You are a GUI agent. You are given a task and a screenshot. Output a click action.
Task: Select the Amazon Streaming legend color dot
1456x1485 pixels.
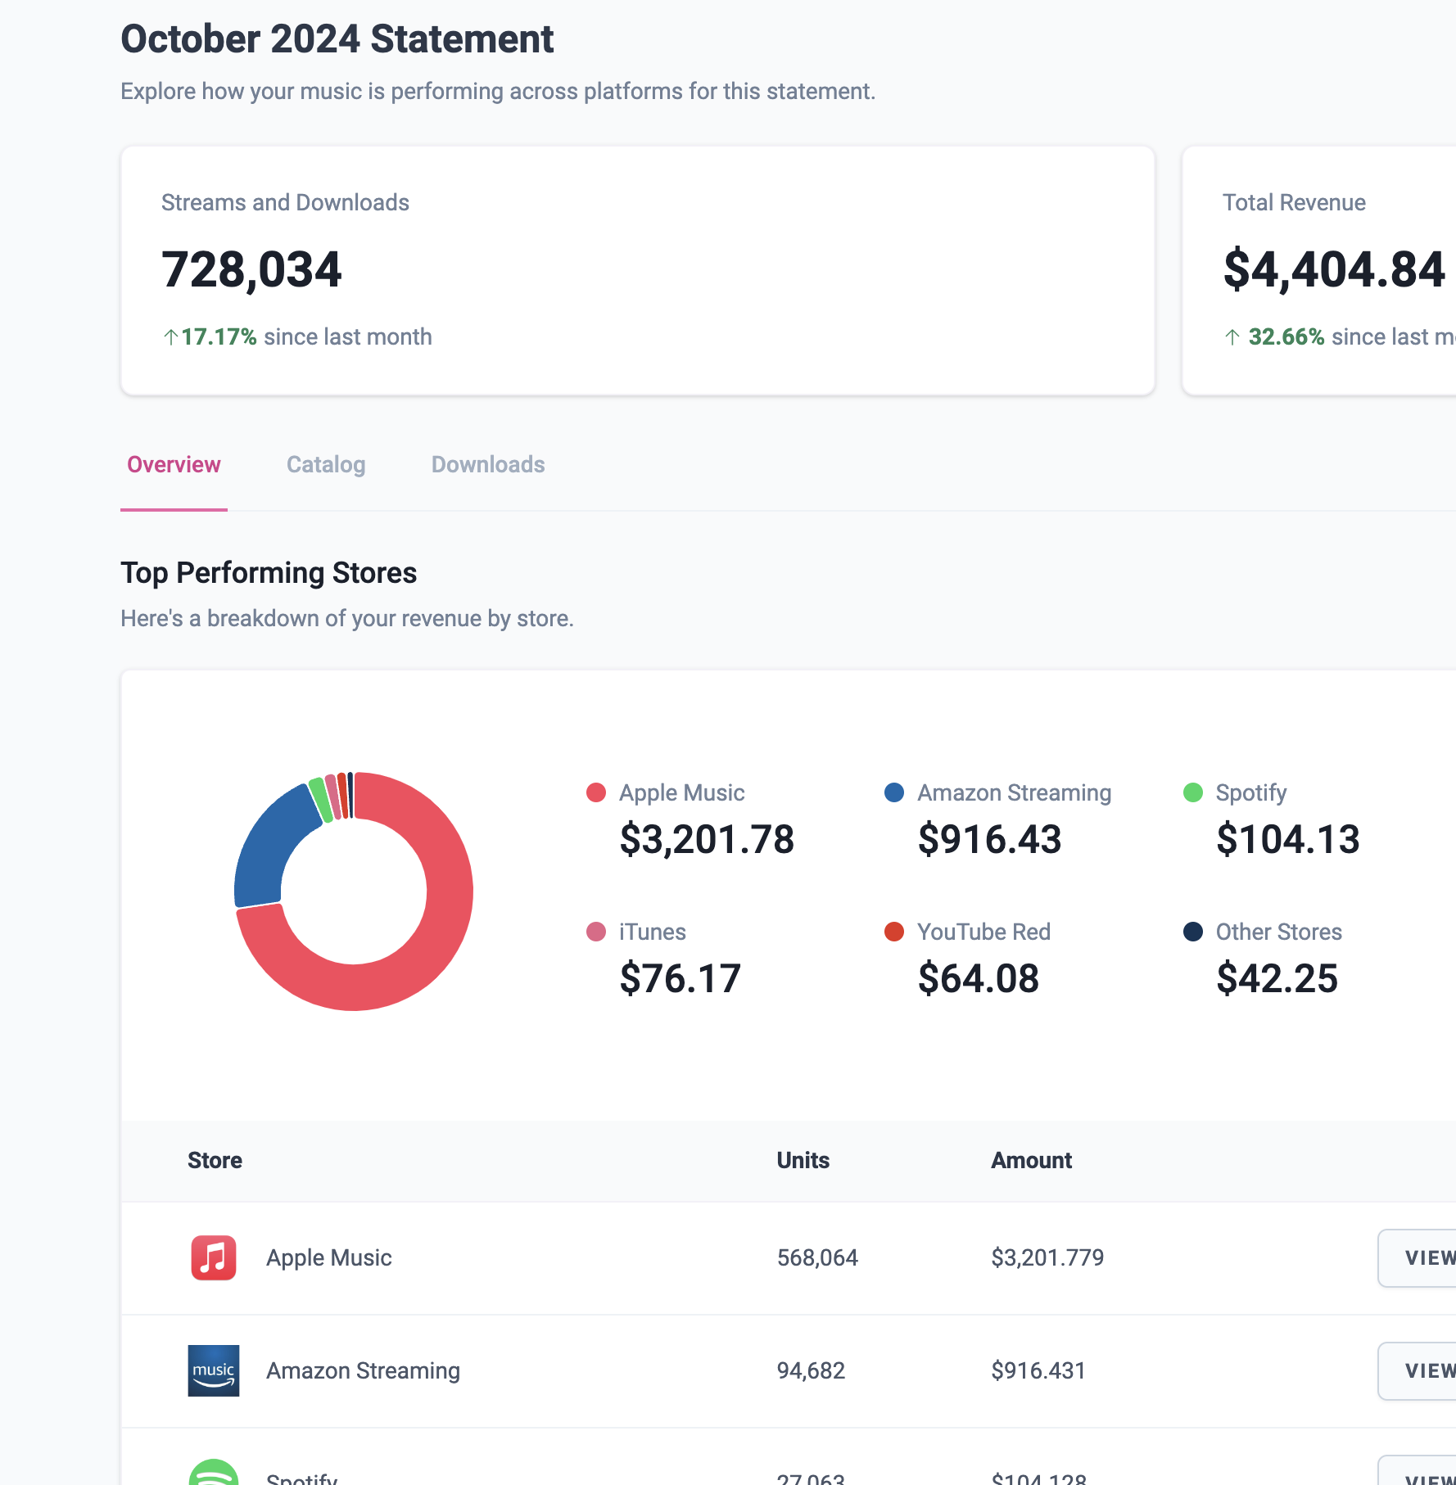click(894, 792)
